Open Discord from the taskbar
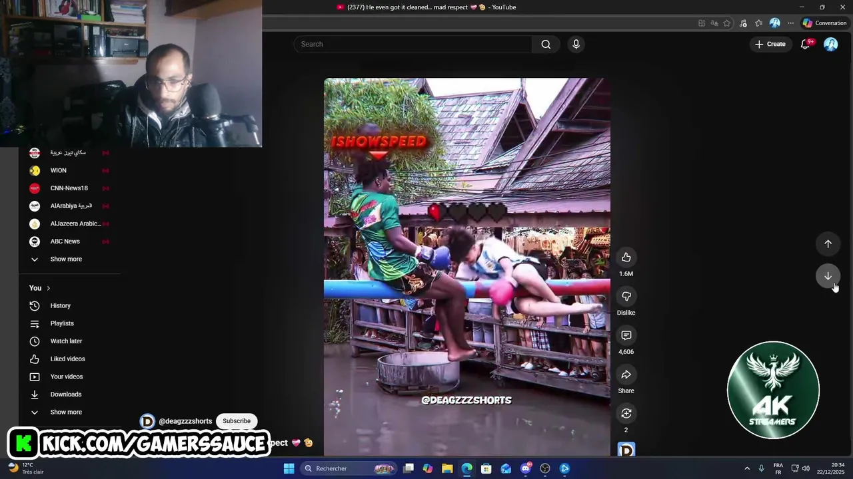 click(526, 468)
